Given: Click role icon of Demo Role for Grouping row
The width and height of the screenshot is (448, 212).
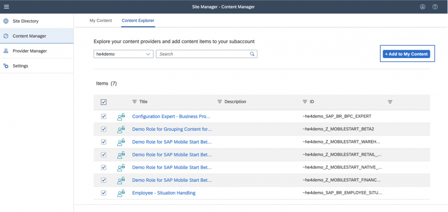Looking at the screenshot, I should pos(121,129).
